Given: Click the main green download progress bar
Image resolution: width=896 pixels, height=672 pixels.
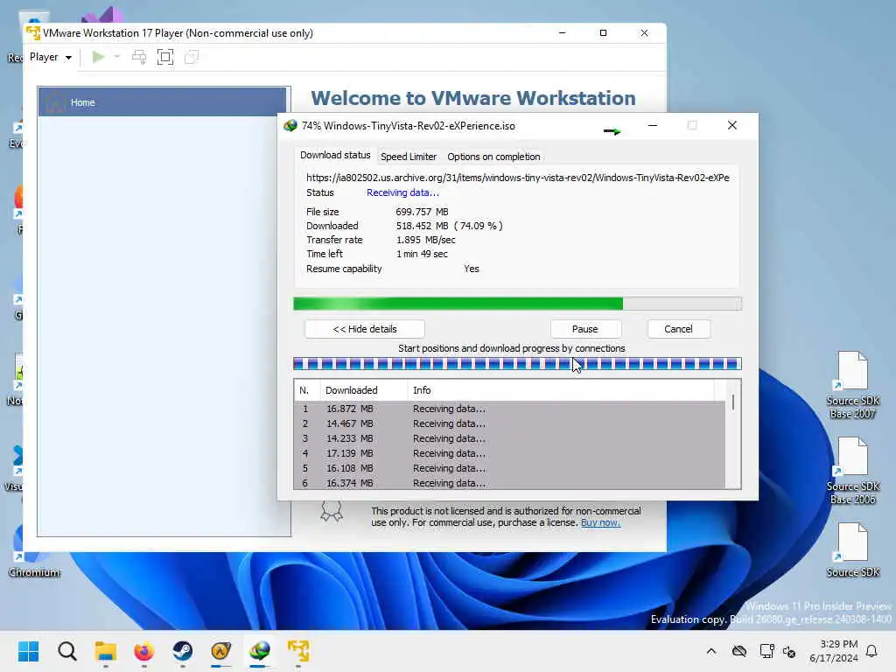Looking at the screenshot, I should (x=517, y=304).
